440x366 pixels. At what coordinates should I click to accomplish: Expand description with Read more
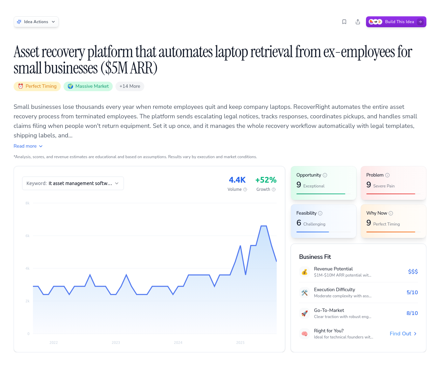pyautogui.click(x=28, y=146)
